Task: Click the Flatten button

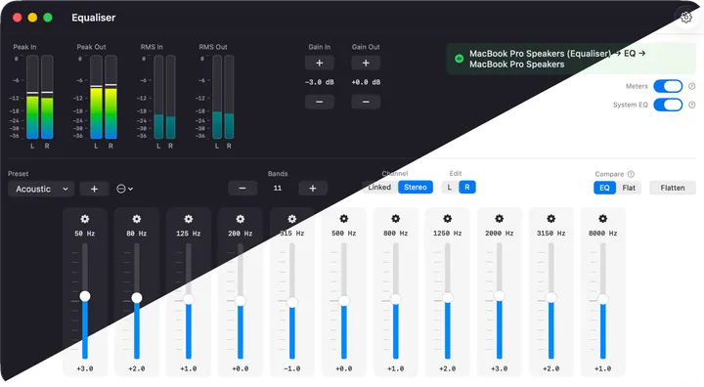Action: tap(673, 188)
